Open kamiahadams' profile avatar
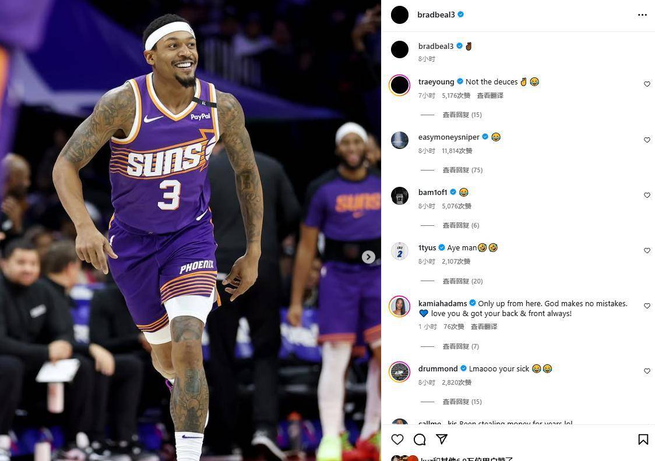This screenshot has width=655, height=461. (x=400, y=307)
